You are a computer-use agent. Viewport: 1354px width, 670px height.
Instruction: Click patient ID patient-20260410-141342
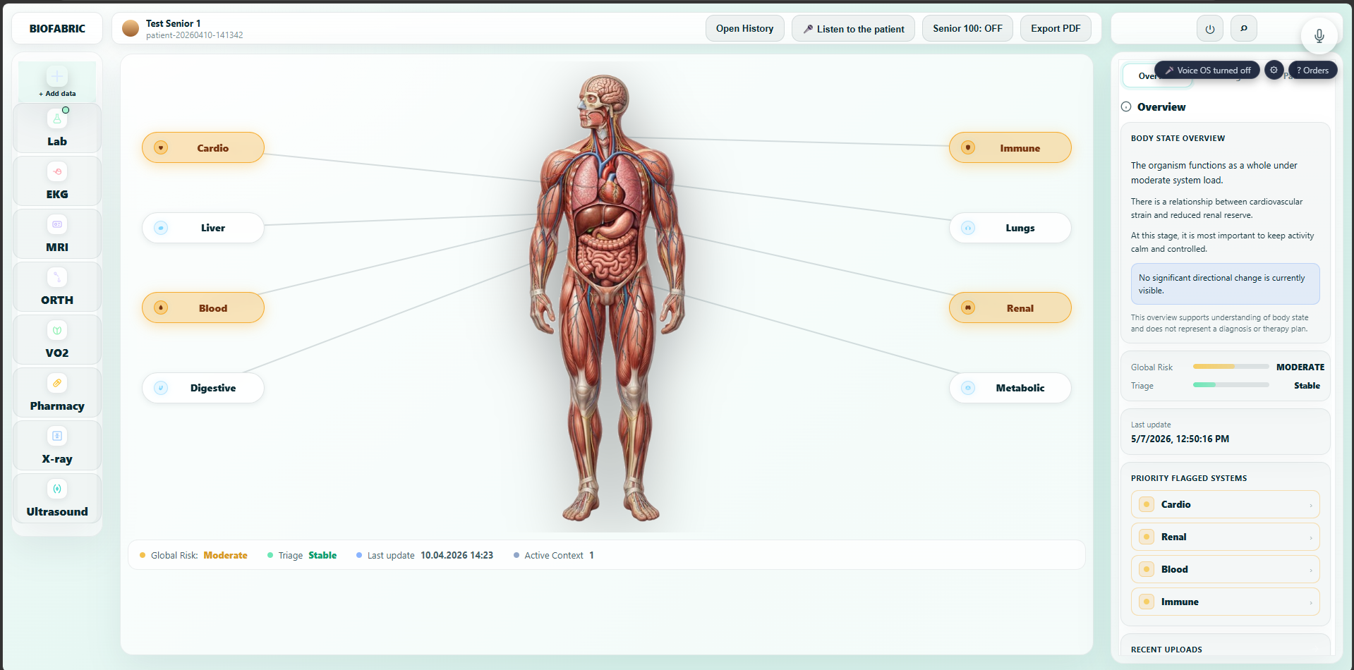(194, 35)
